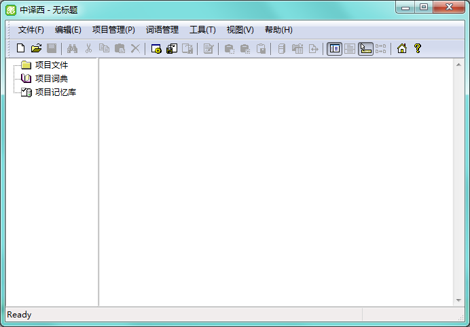Open a file using the open folder icon

36,48
